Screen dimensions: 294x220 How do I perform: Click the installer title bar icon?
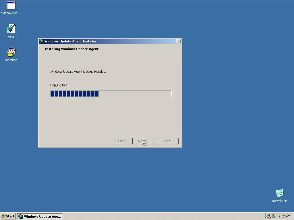point(41,41)
